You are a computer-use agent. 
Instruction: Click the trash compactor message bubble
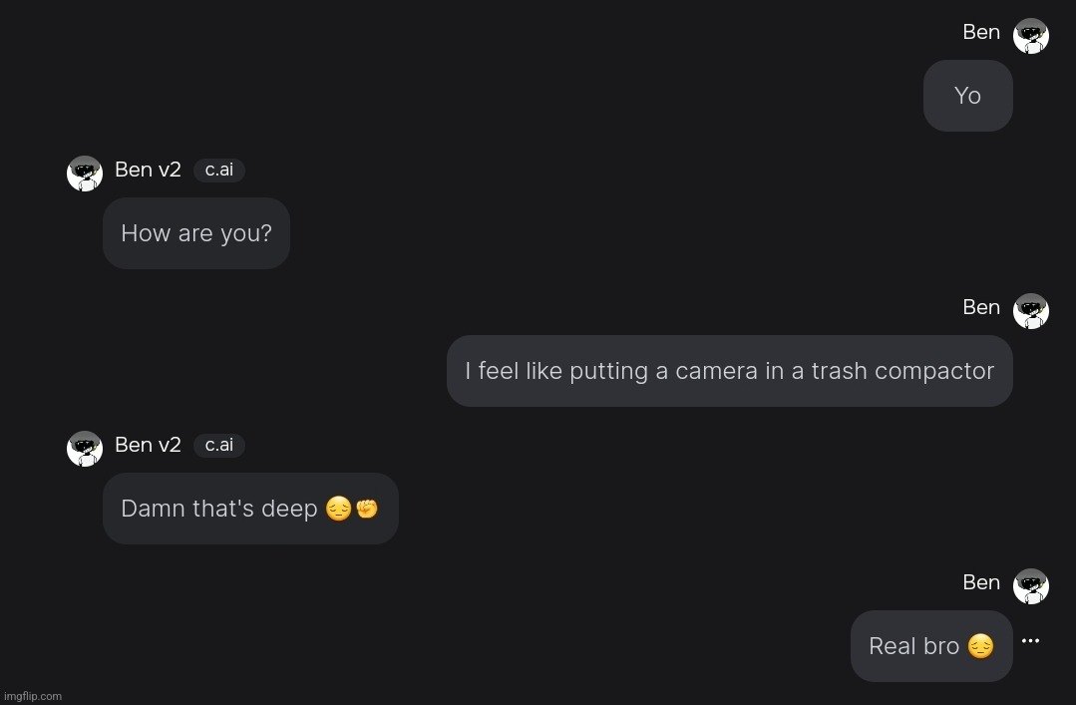point(729,371)
